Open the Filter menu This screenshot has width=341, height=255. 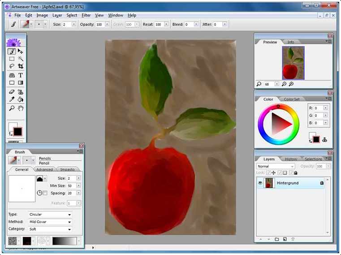86,15
